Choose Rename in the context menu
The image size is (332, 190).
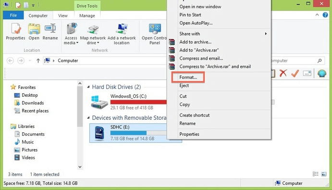click(187, 124)
